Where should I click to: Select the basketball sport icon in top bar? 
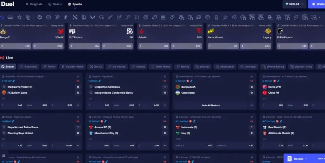(x=49, y=17)
